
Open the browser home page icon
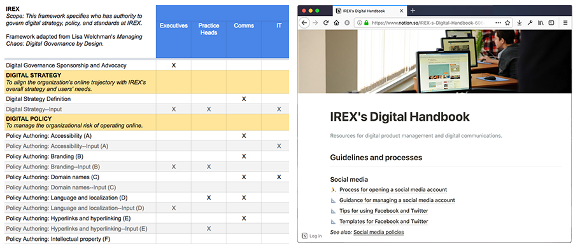click(336, 23)
